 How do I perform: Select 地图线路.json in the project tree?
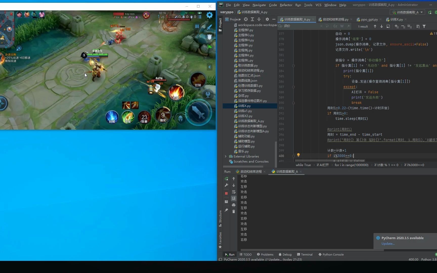(x=248, y=81)
